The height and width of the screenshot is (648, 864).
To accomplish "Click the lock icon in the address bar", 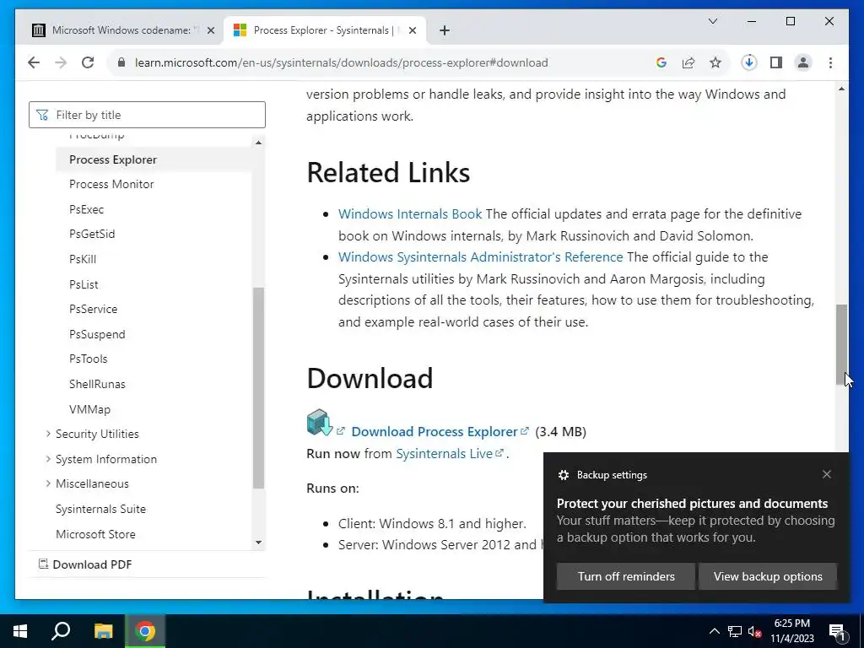I will [121, 62].
